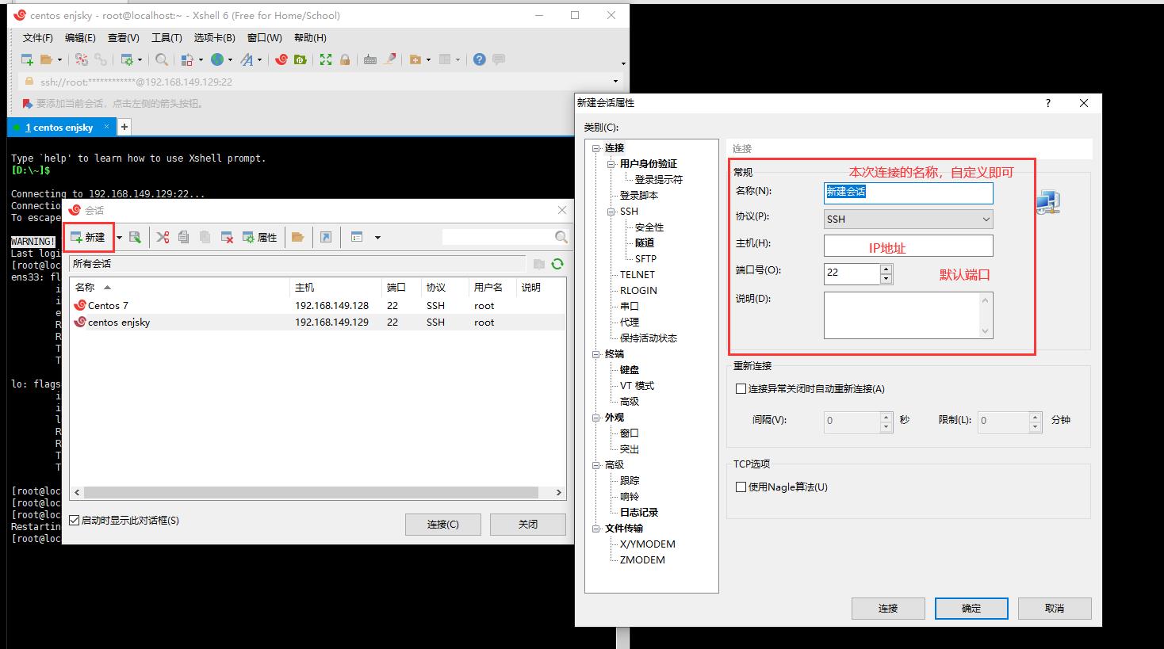
Task: Toggle 'Show this dialog at startup' checkbox
Action: [75, 521]
